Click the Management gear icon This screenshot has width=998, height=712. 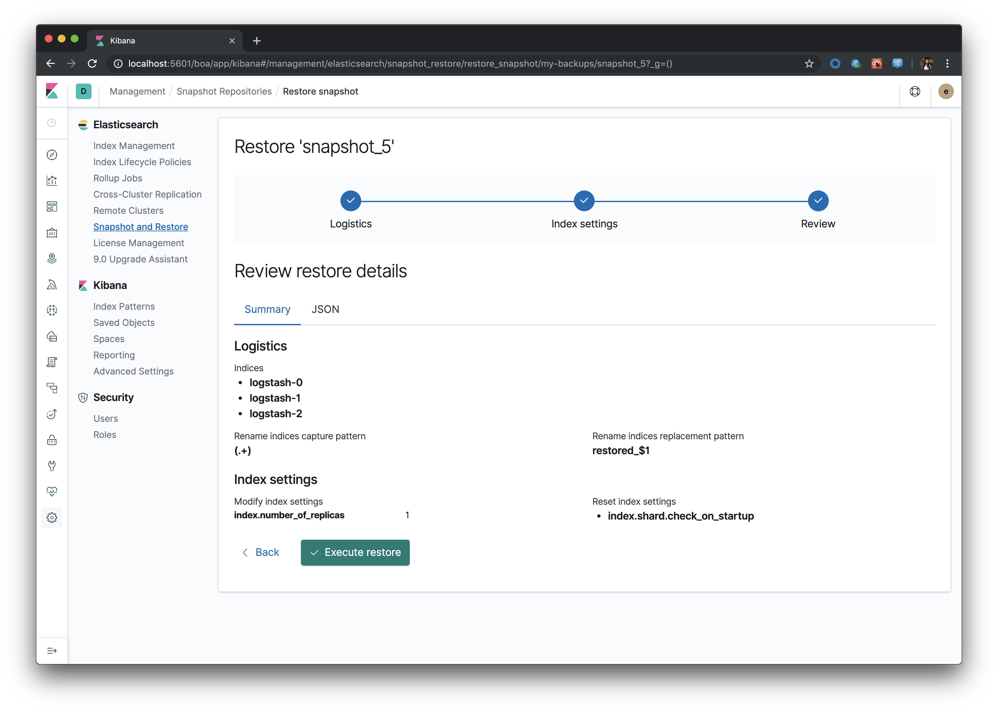tap(52, 518)
